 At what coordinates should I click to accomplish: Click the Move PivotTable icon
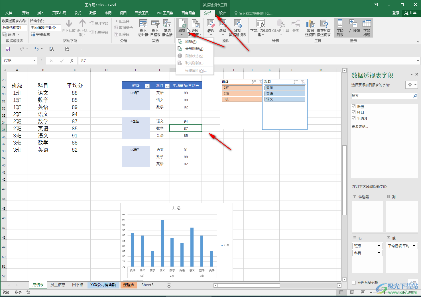[x=238, y=28]
